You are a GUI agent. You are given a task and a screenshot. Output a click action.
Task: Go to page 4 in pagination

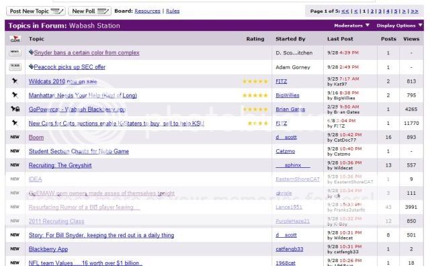coord(388,11)
